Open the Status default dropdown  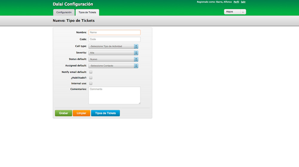pyautogui.click(x=113, y=59)
